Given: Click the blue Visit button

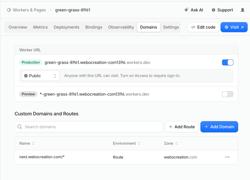Looking at the screenshot, I should pyautogui.click(x=234, y=27).
